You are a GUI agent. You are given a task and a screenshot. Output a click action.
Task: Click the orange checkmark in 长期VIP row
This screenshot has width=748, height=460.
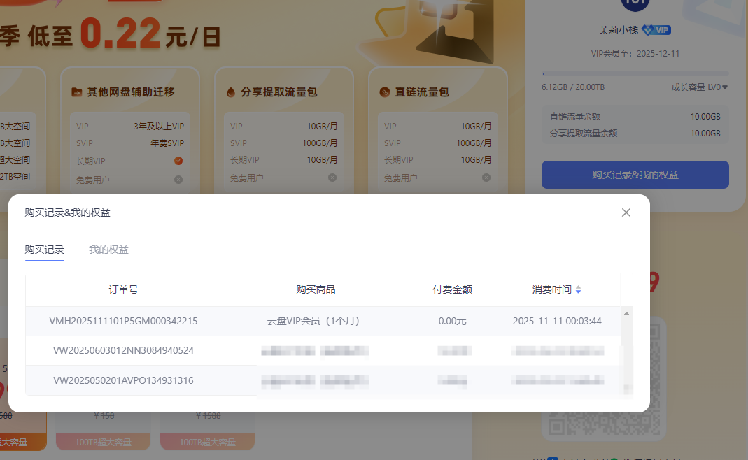click(x=178, y=161)
